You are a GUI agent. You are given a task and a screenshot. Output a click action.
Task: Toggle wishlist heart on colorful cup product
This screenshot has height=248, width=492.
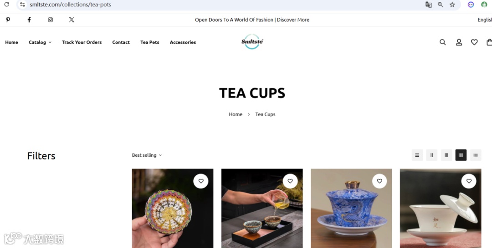(201, 181)
